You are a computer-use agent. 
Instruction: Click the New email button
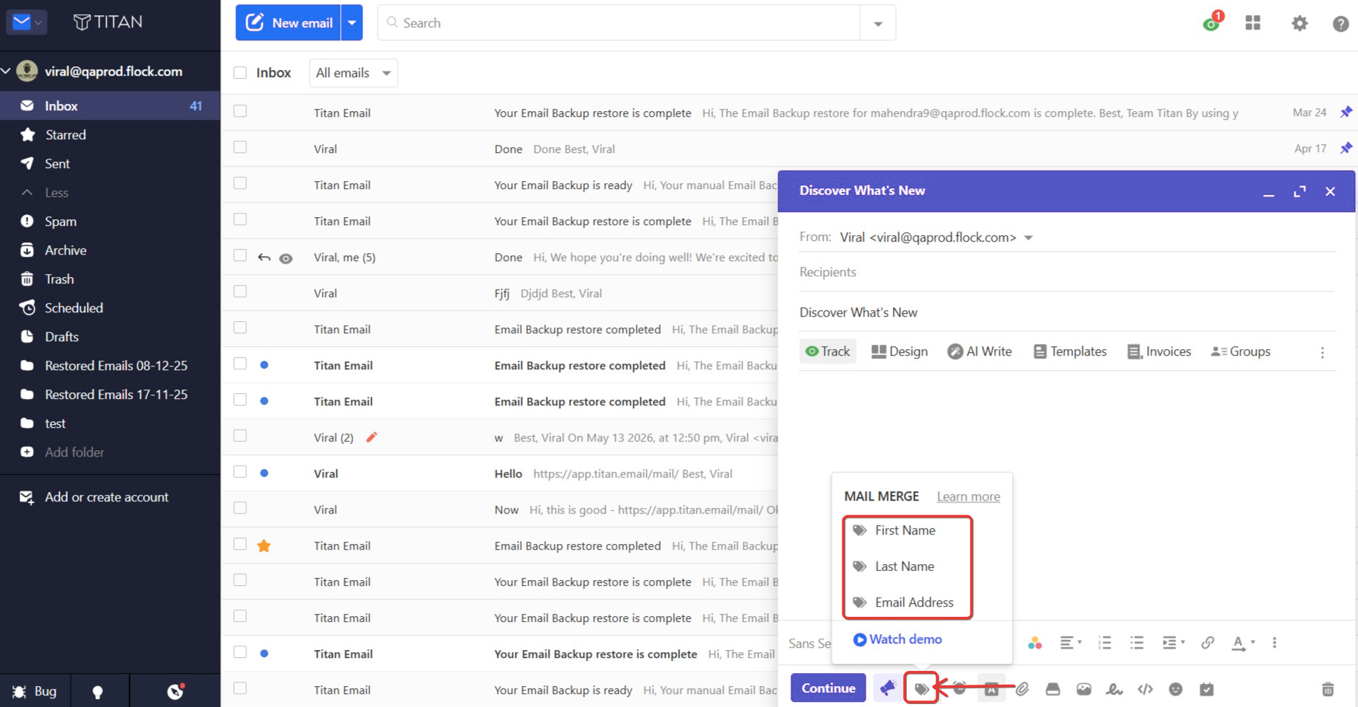288,22
